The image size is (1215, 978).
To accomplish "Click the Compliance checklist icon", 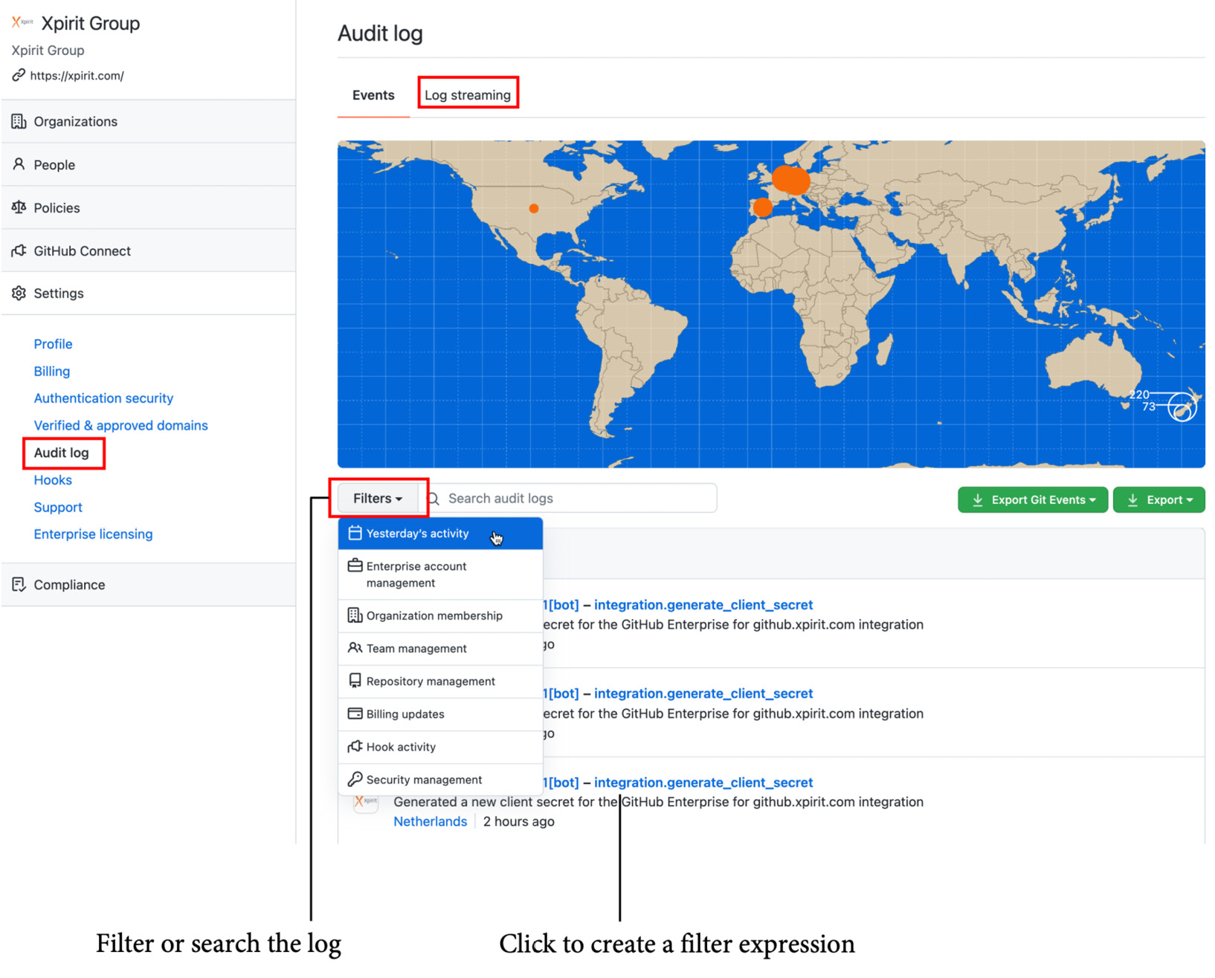I will [19, 584].
